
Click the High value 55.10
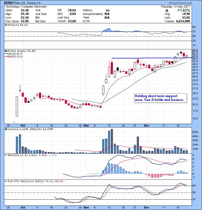tap(25, 14)
